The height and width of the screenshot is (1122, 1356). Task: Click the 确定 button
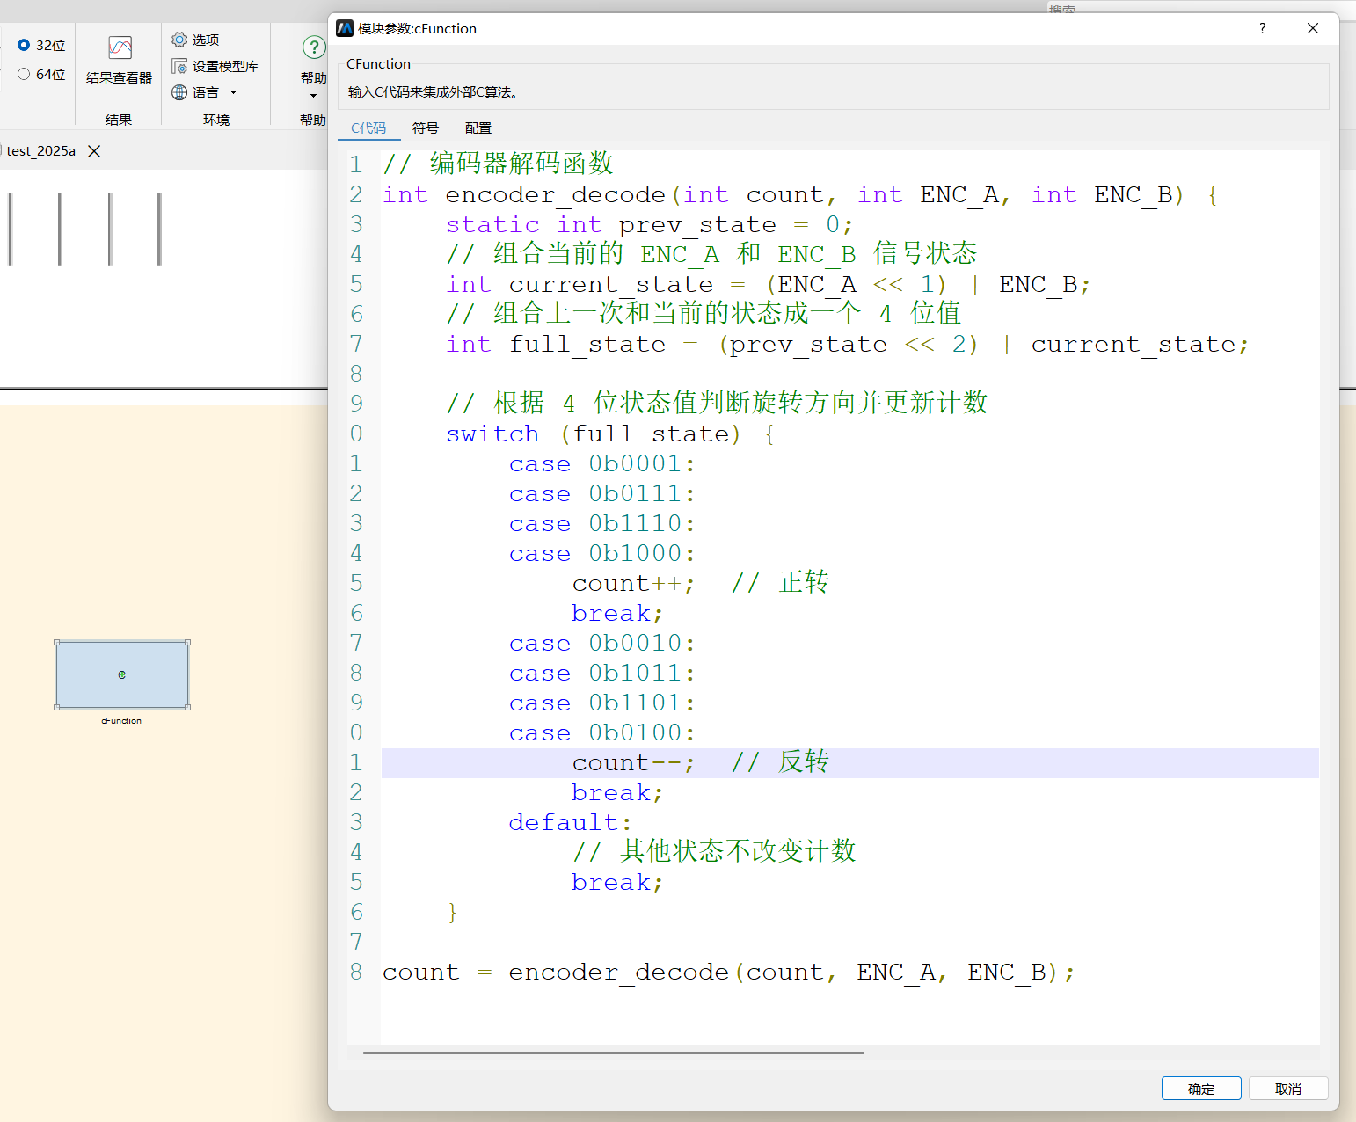[x=1201, y=1089]
